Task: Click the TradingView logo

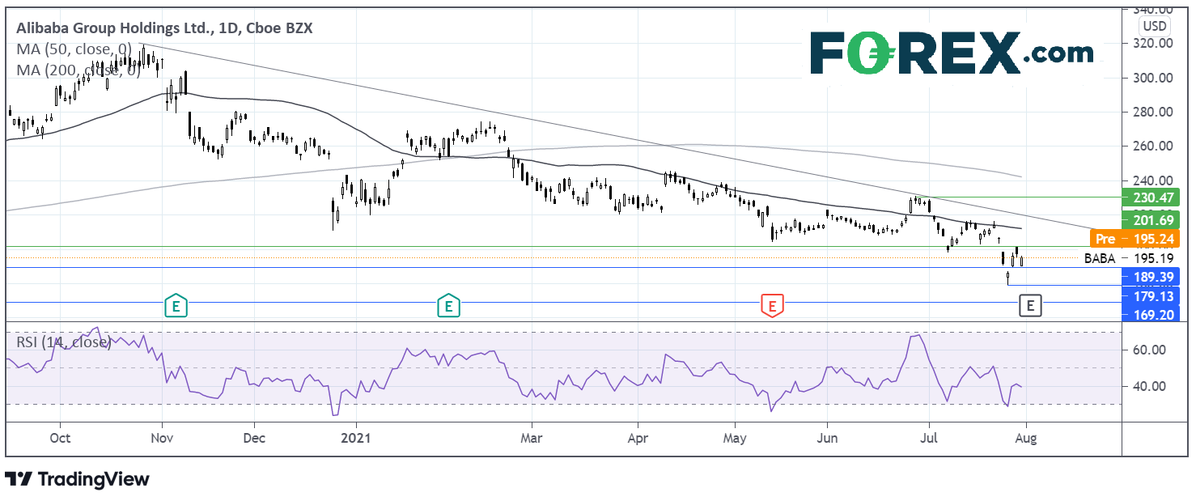Action: [x=77, y=479]
